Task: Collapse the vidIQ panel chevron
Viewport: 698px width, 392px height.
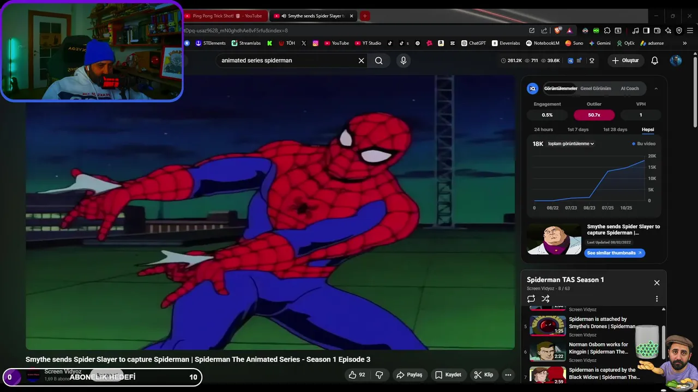Action: point(656,88)
